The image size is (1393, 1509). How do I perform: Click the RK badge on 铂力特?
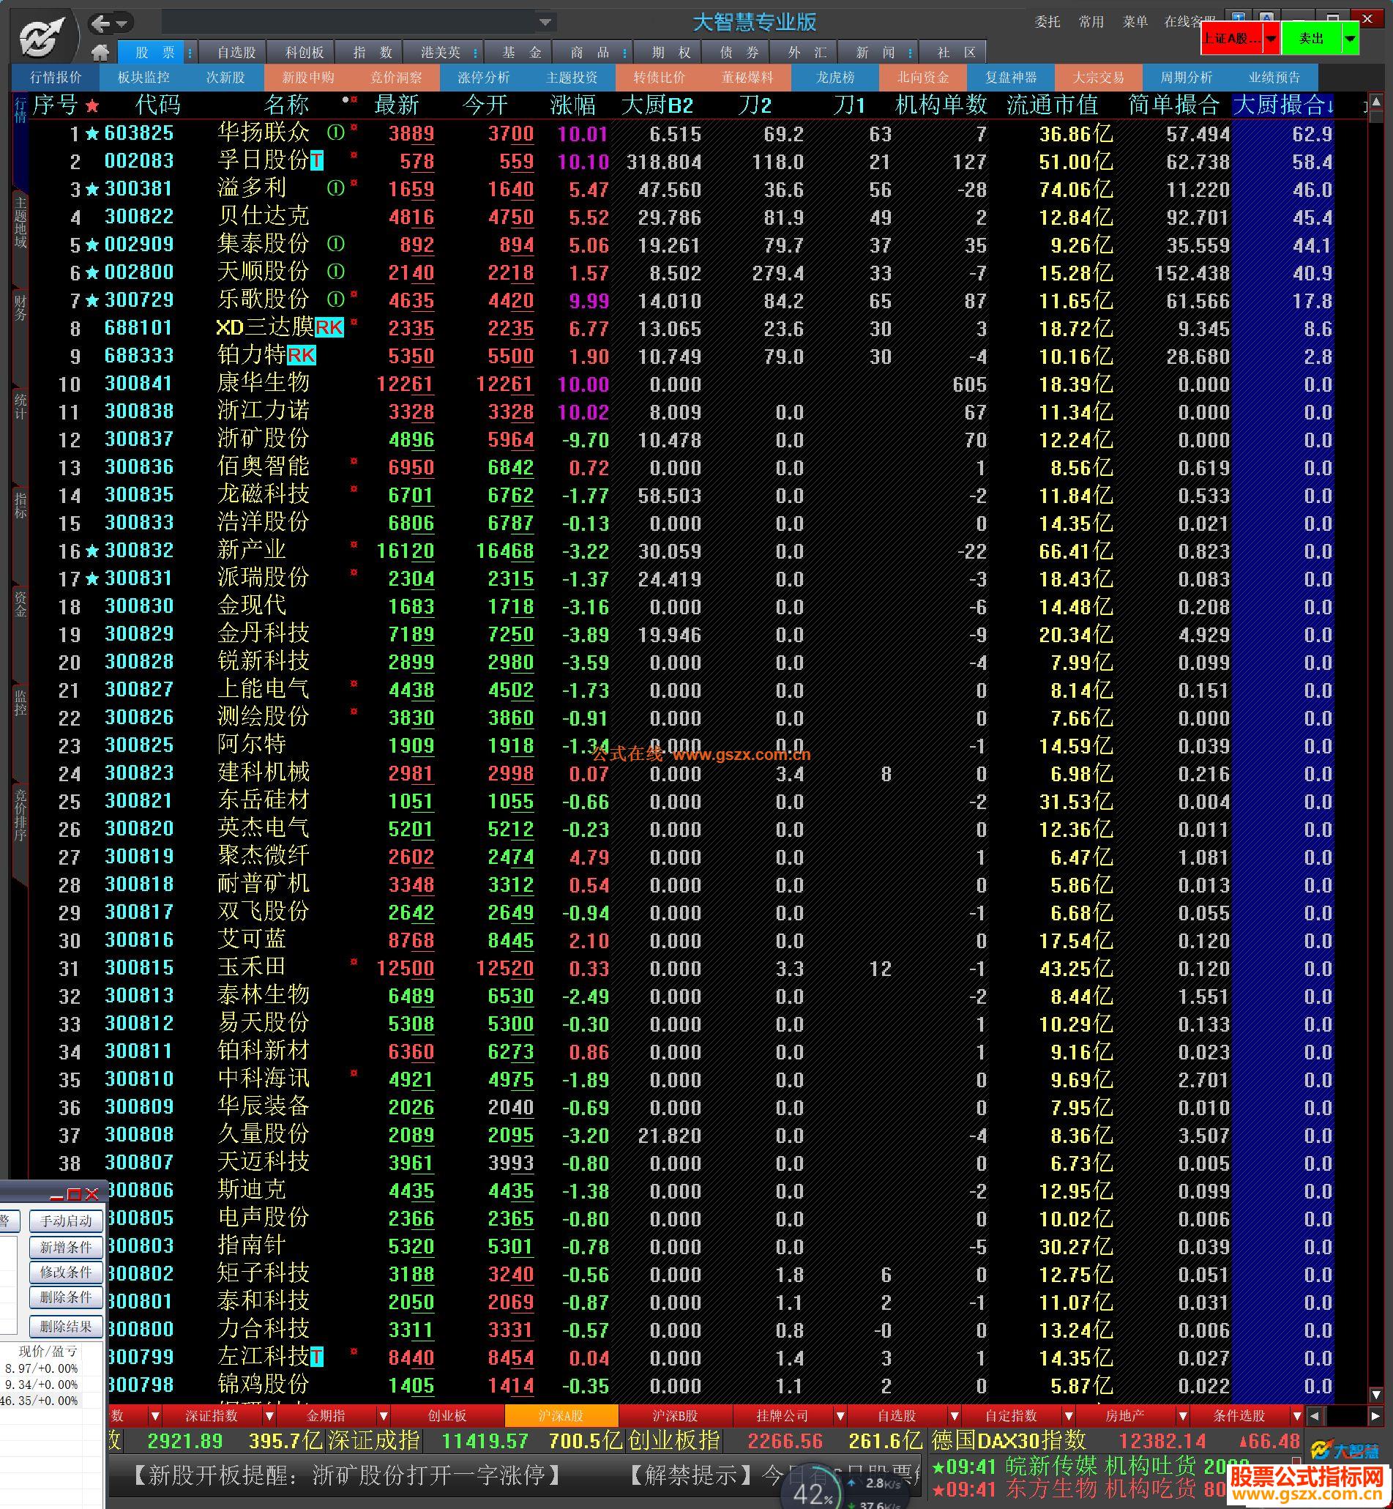coord(301,355)
